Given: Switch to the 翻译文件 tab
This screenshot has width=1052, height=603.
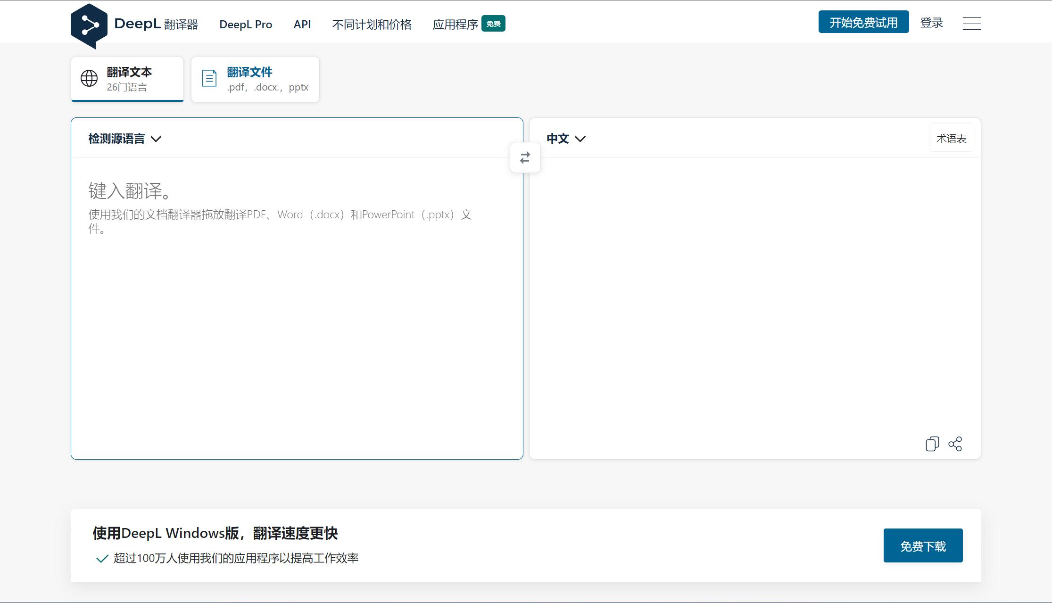Looking at the screenshot, I should click(x=255, y=79).
